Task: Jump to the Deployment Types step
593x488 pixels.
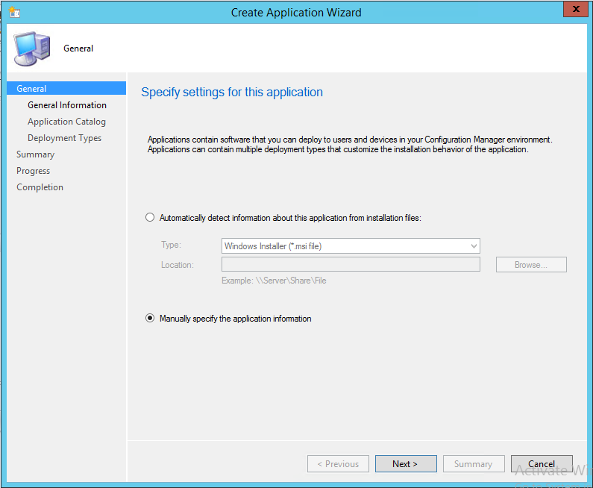Action: (x=64, y=138)
